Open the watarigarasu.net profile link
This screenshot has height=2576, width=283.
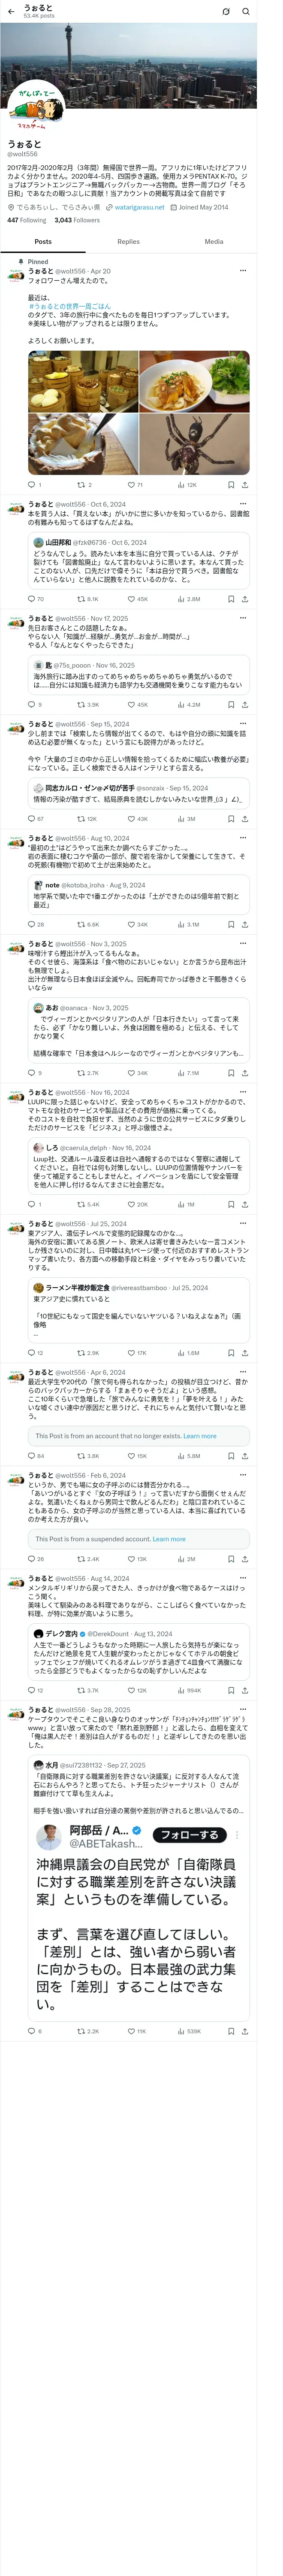click(x=139, y=207)
